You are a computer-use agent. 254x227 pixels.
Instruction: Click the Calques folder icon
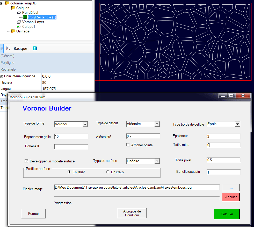click(13, 8)
